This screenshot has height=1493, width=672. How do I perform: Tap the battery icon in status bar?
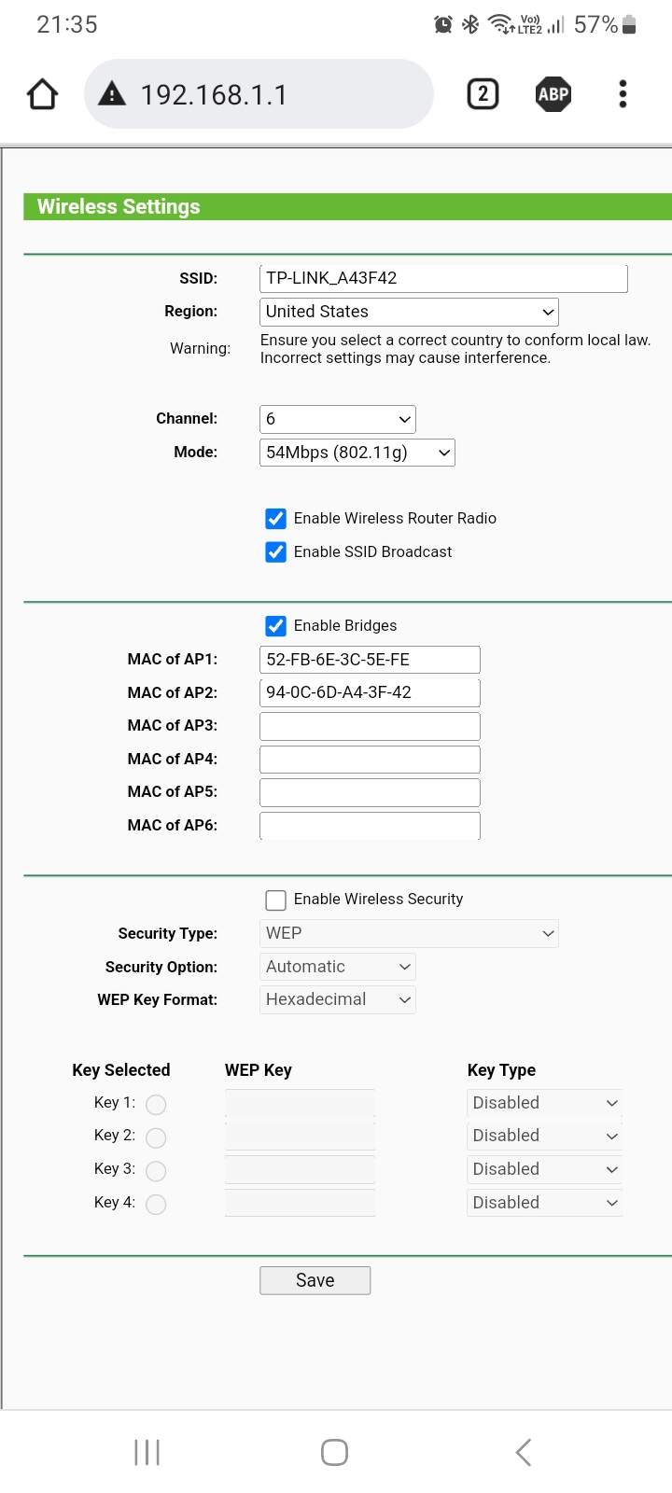coord(629,24)
